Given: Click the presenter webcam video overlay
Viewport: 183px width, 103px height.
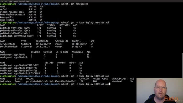Looking at the screenshot, I should click(x=160, y=90).
